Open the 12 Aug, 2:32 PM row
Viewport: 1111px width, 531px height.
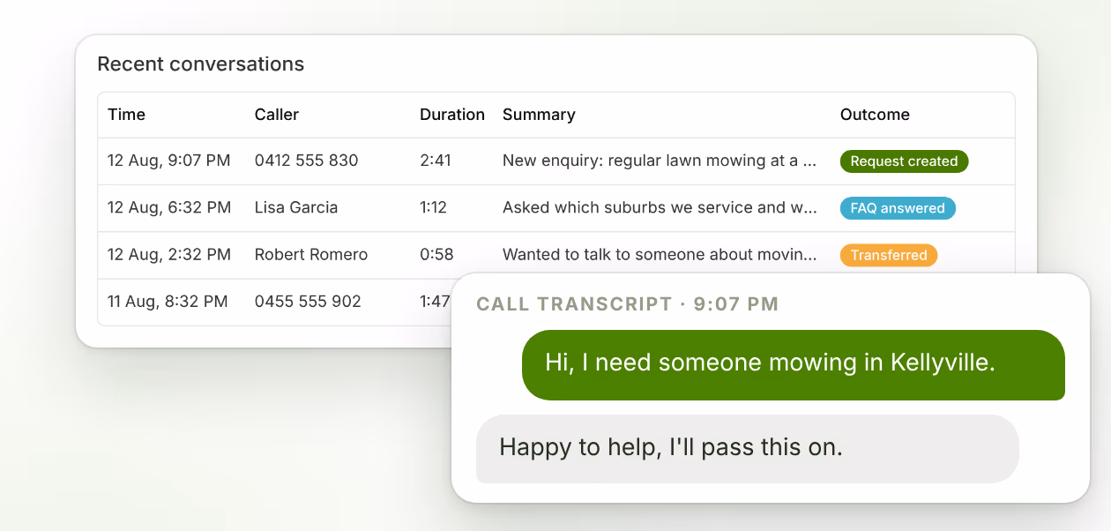pyautogui.click(x=556, y=255)
